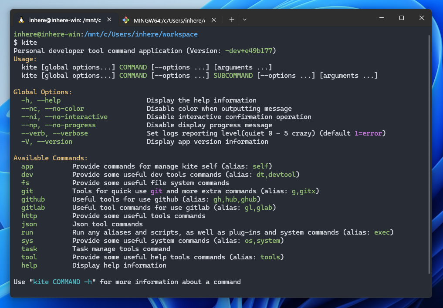Click the 'self' alias text
The image size is (443, 308).
point(260,166)
